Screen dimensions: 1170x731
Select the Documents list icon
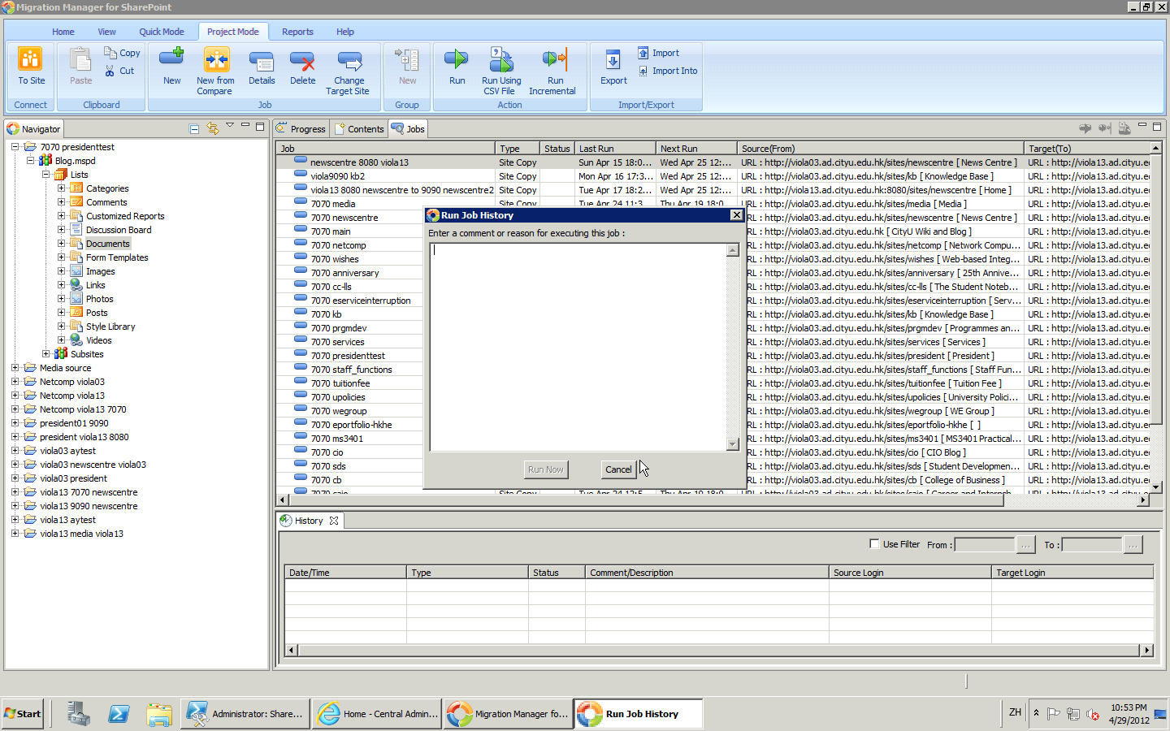pos(76,244)
